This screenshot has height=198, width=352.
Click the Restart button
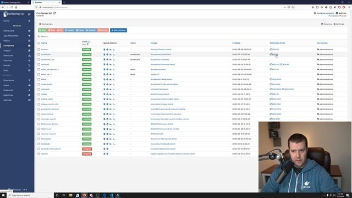coord(69,30)
